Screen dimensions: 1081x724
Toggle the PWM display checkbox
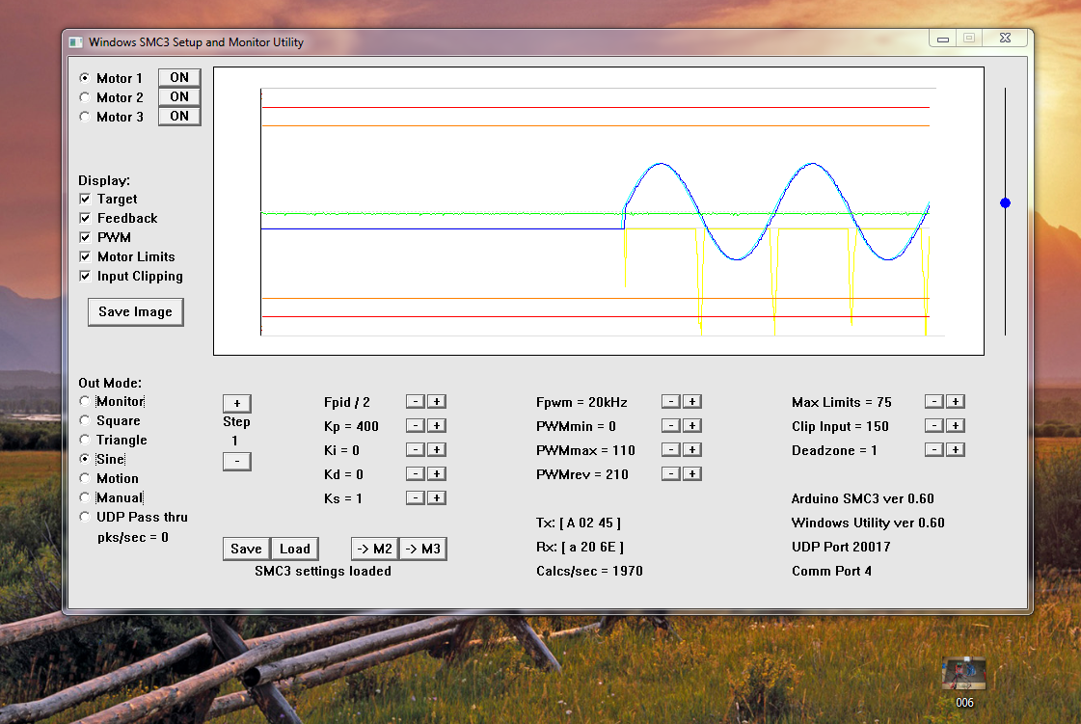(85, 238)
